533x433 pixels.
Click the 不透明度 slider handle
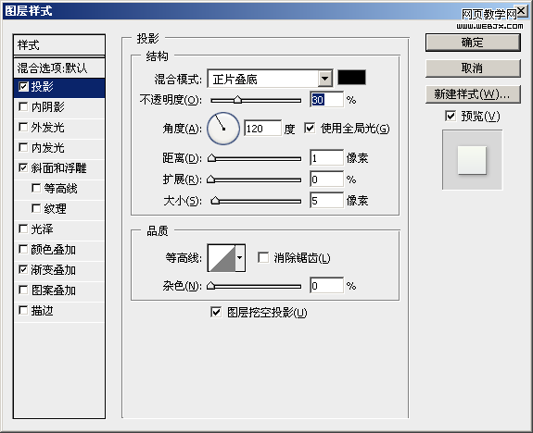click(x=237, y=100)
